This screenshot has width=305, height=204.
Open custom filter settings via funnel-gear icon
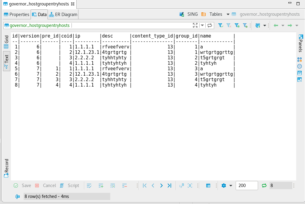[245, 25]
